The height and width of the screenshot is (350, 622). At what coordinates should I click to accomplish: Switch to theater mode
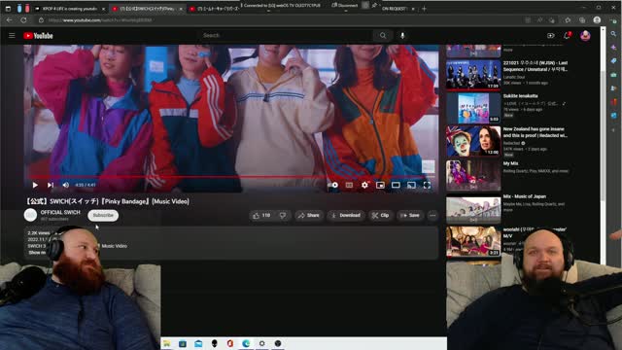[396, 185]
